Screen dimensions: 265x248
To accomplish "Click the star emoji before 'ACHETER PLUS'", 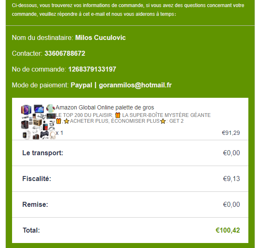I will (67, 121).
